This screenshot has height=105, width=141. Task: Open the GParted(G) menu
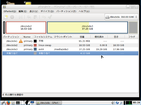pos(10,11)
